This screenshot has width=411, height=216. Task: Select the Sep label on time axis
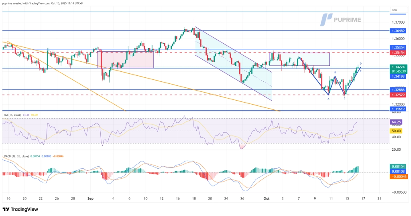[90, 198]
